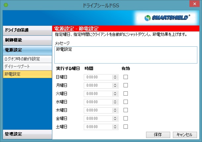Select ログオフ時の動作設定 menu item
The height and width of the screenshot is (142, 202).
tap(26, 59)
